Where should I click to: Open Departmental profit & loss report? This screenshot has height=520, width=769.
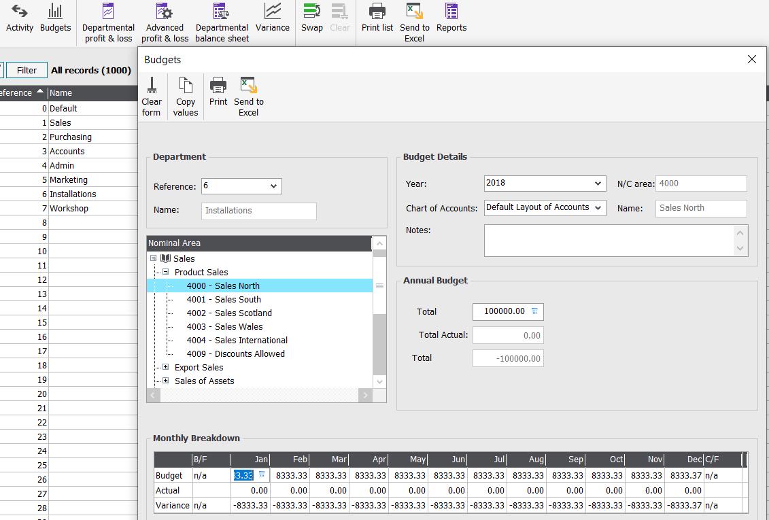click(x=108, y=23)
